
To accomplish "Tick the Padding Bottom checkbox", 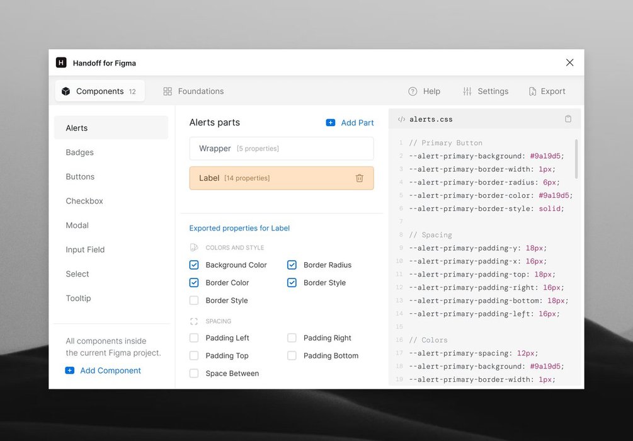I will [292, 355].
